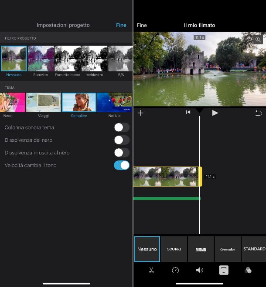Click the plus add media icon
This screenshot has height=287, width=266.
[140, 113]
